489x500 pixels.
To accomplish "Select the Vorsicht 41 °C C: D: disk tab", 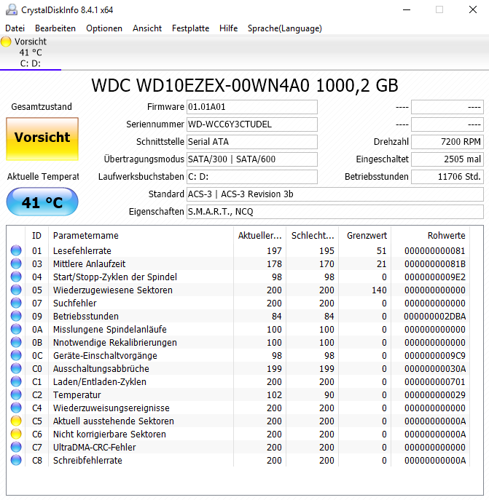I will point(31,52).
